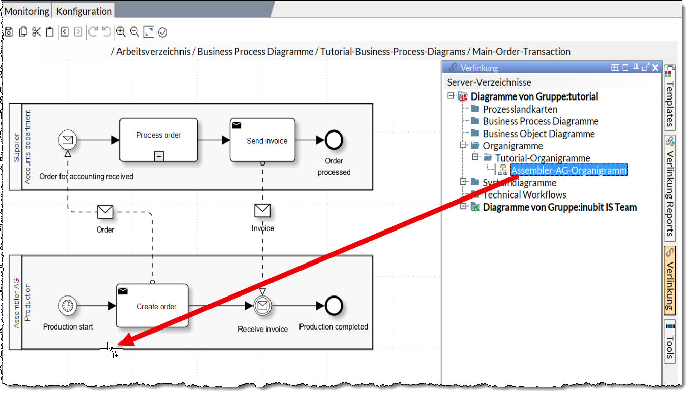Select the Assembler-AG-Organigramm tree item
This screenshot has height=395, width=690.
click(x=568, y=171)
